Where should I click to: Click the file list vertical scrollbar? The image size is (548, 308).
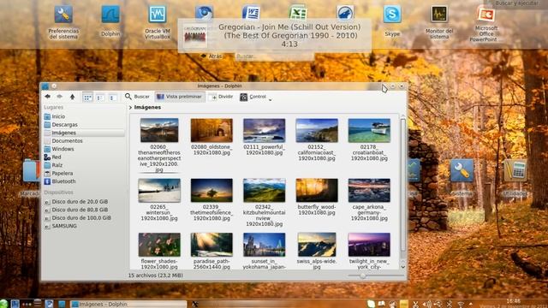pos(403,185)
